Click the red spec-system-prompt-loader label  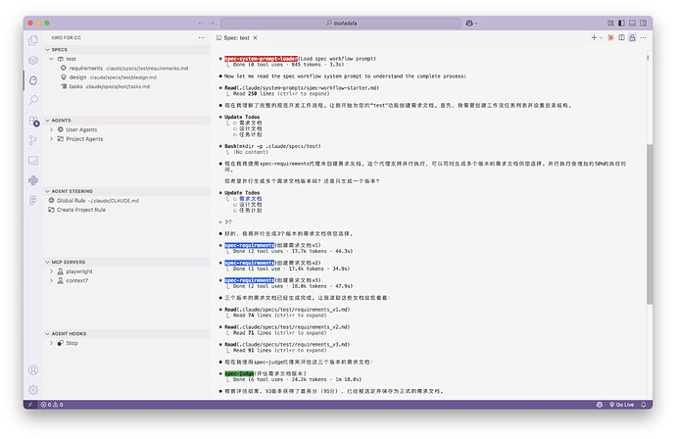pyautogui.click(x=261, y=59)
